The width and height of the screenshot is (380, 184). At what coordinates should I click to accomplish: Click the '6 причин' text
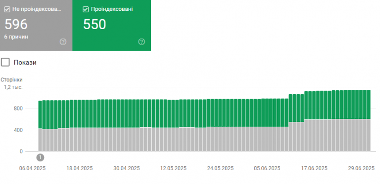point(16,37)
